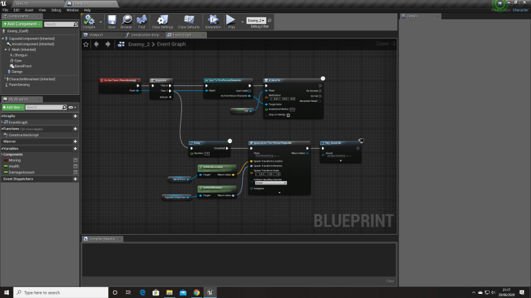Image resolution: width=531 pixels, height=298 pixels.
Task: Click the Components panel search field
Action: (59, 24)
